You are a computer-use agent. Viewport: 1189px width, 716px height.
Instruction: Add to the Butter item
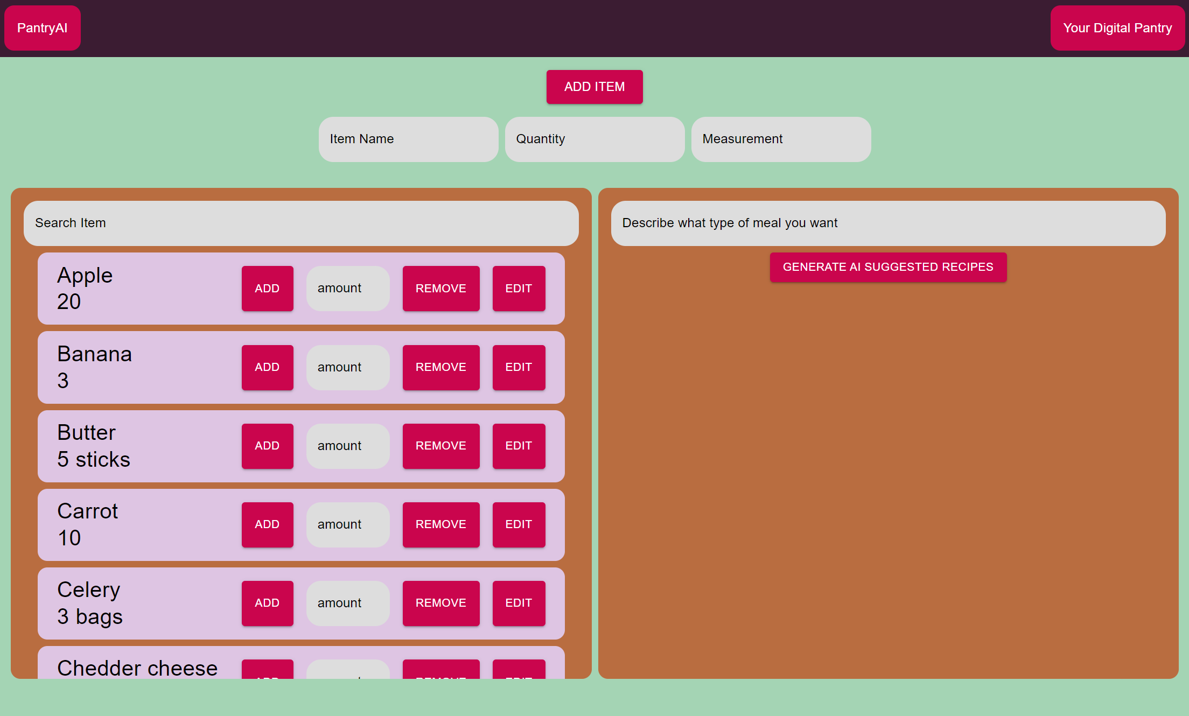point(267,446)
